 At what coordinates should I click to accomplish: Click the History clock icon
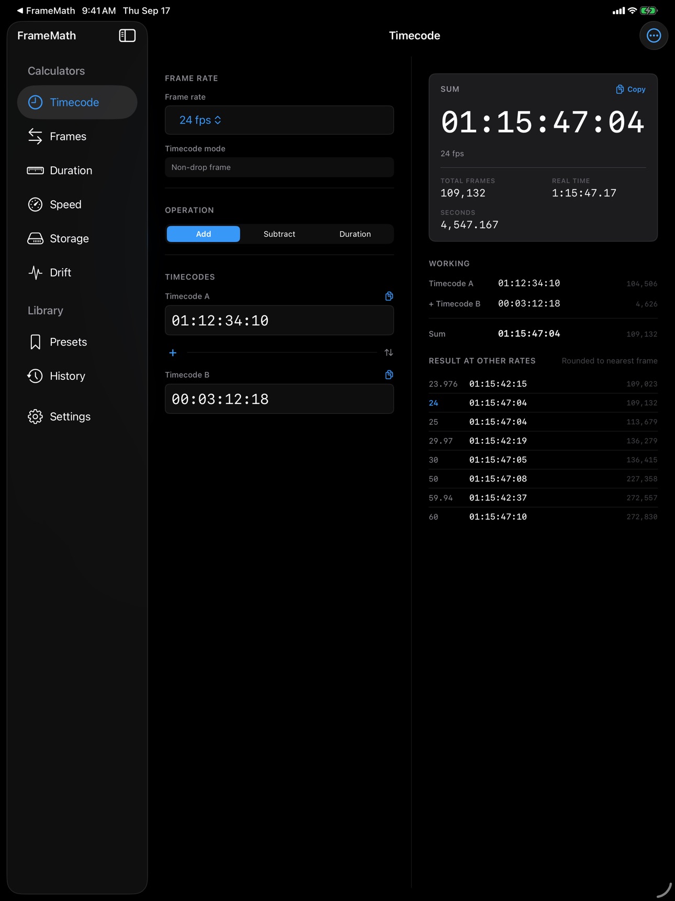point(35,376)
